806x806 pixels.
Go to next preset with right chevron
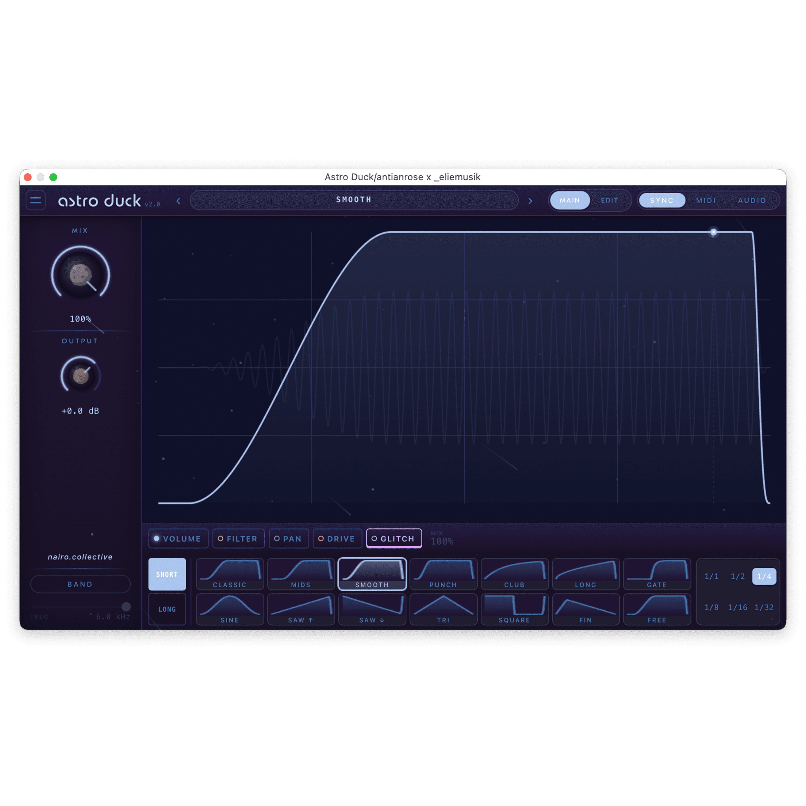pyautogui.click(x=530, y=201)
